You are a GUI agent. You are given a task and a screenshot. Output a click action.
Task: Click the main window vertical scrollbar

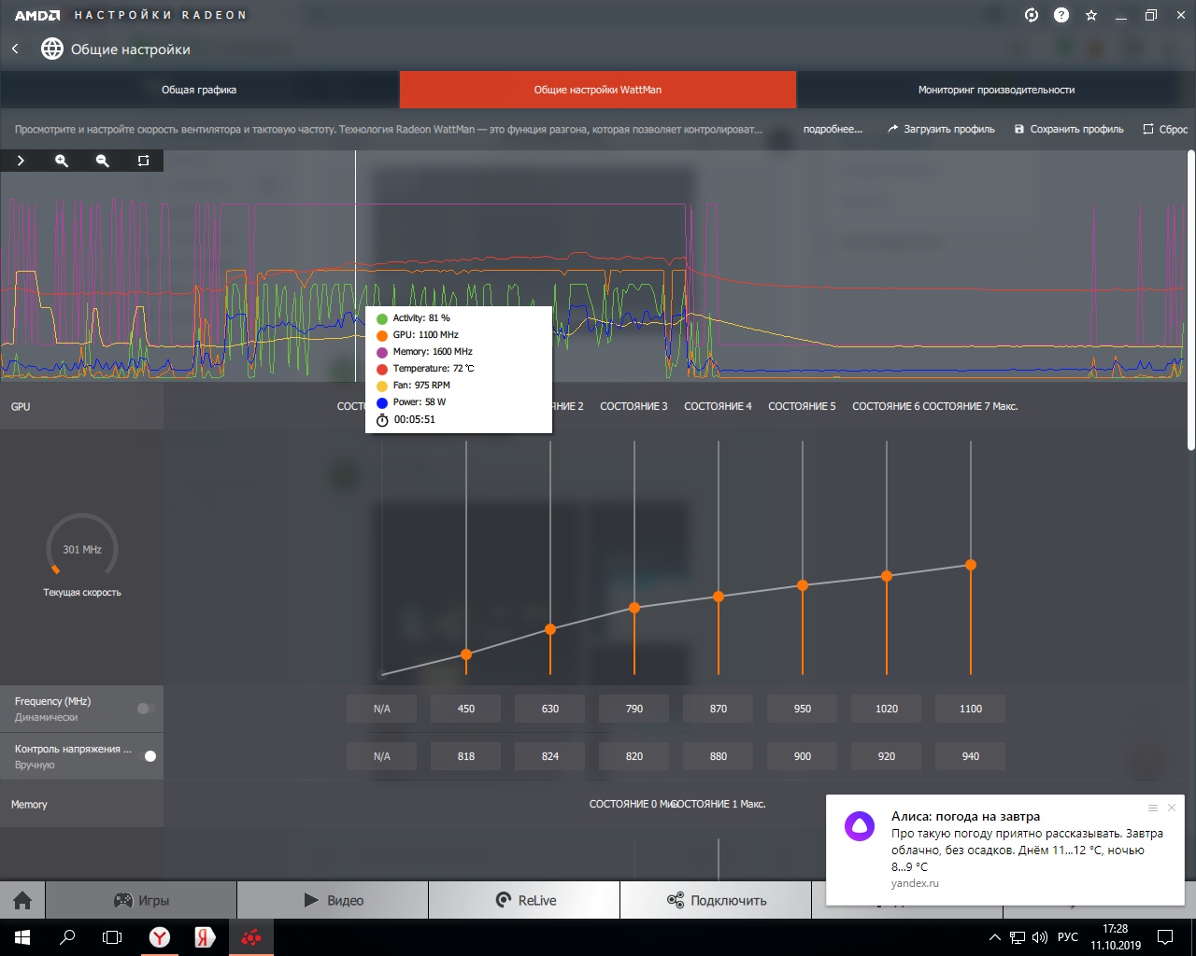pyautogui.click(x=1190, y=299)
